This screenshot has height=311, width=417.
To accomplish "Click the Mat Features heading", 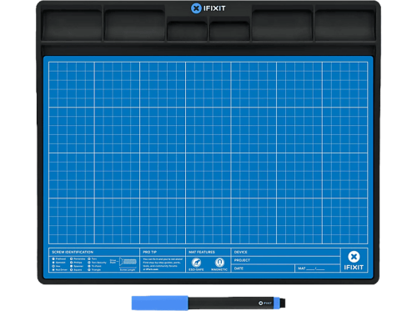I will pos(202,252).
